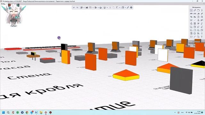The height and width of the screenshot is (115, 205).
Task: Open the Windows Start menu
Action: click(x=4, y=112)
